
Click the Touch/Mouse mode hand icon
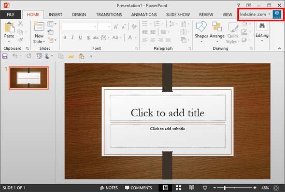click(x=47, y=56)
